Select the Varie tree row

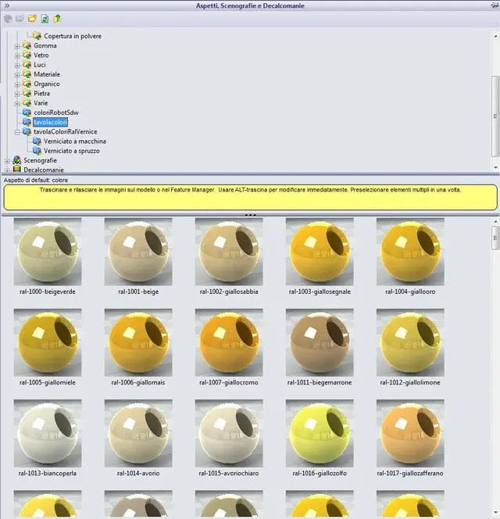click(x=41, y=103)
